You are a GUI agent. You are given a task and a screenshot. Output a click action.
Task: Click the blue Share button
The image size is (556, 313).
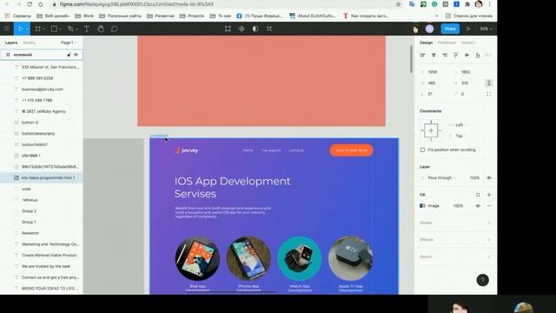point(450,29)
